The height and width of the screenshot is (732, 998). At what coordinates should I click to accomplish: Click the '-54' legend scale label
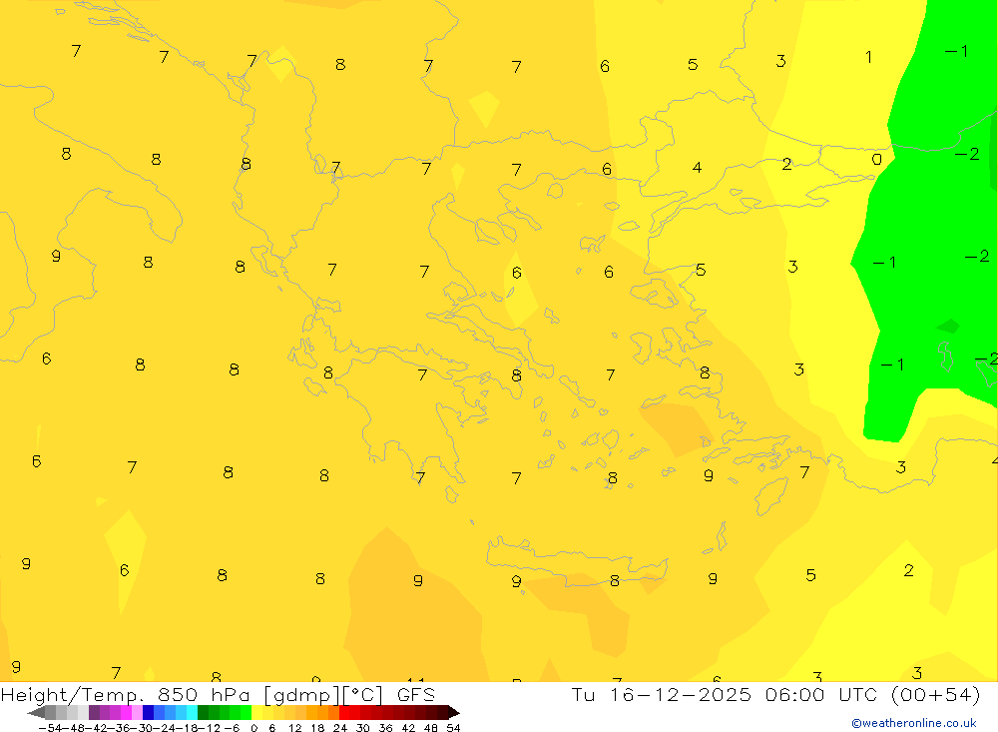click(50, 728)
